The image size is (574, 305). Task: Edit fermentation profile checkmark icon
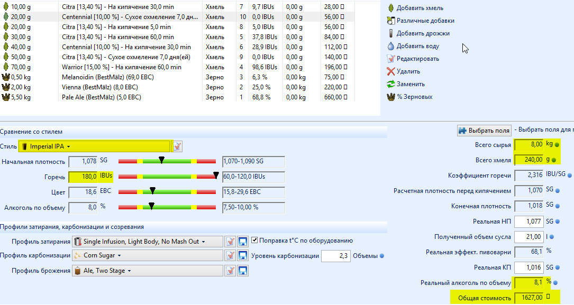tap(230, 271)
